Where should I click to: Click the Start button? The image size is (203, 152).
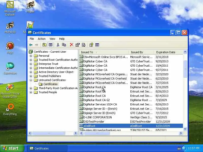coord(12,148)
